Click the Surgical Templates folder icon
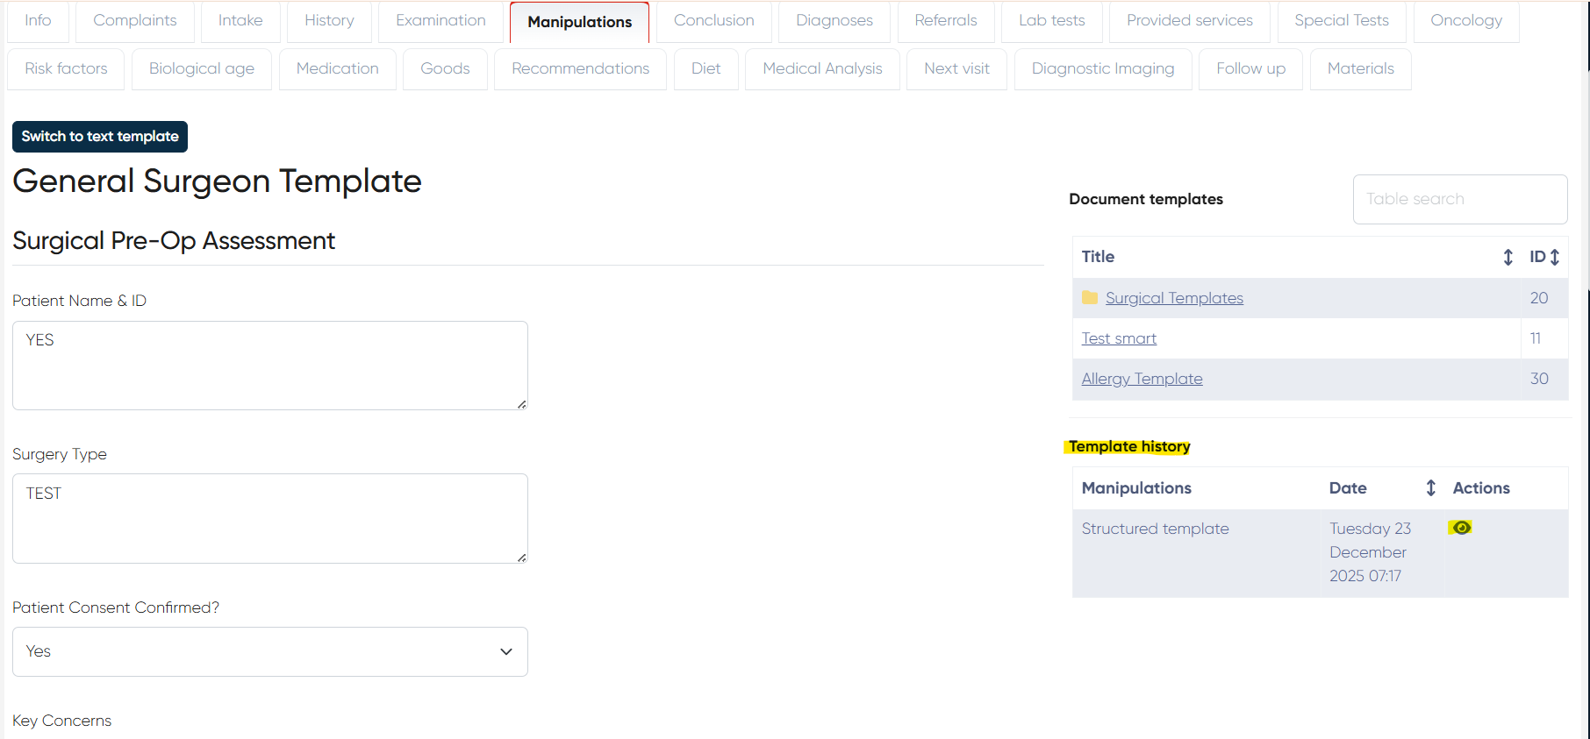 click(x=1090, y=298)
